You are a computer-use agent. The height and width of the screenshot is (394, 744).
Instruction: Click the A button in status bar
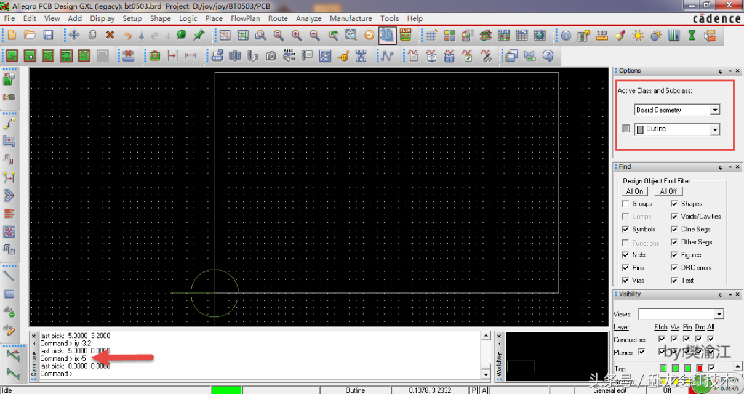click(484, 390)
